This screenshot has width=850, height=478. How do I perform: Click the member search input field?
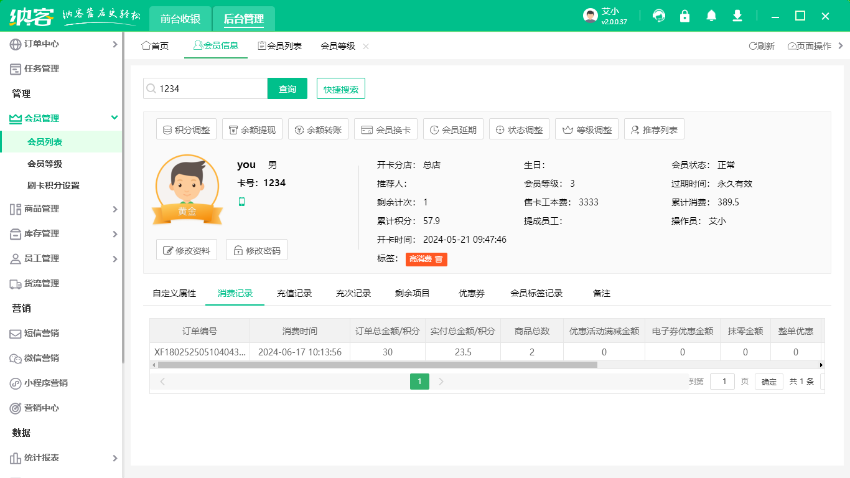click(205, 88)
